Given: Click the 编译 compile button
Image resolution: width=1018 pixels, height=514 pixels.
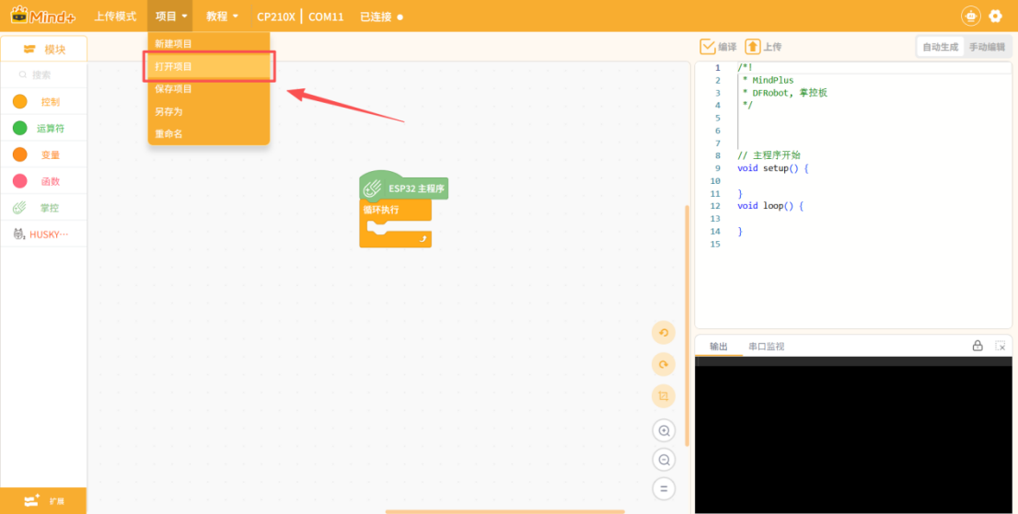Looking at the screenshot, I should click(x=718, y=47).
